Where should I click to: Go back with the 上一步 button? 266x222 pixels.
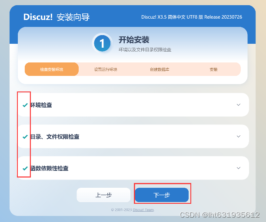(103, 195)
